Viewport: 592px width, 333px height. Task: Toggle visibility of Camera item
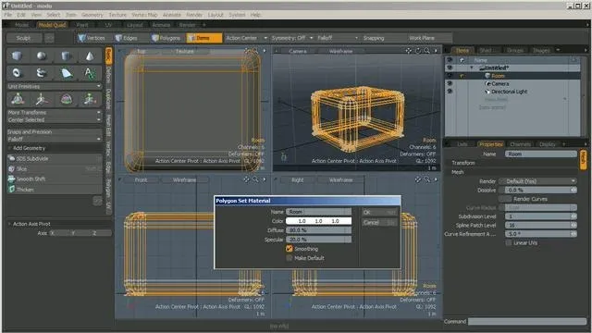[x=450, y=83]
